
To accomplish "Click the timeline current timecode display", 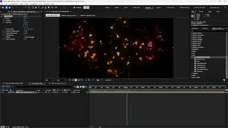I will coord(6,86).
